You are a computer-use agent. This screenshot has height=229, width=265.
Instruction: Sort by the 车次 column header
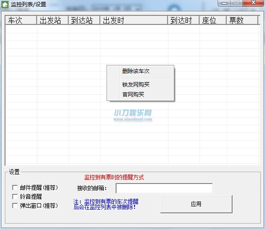tap(21, 20)
